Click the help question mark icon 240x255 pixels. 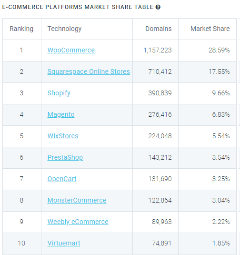click(x=158, y=7)
